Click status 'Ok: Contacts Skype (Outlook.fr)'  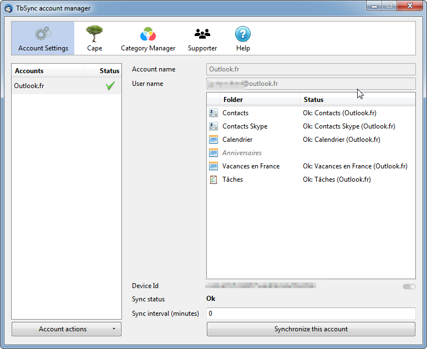349,126
